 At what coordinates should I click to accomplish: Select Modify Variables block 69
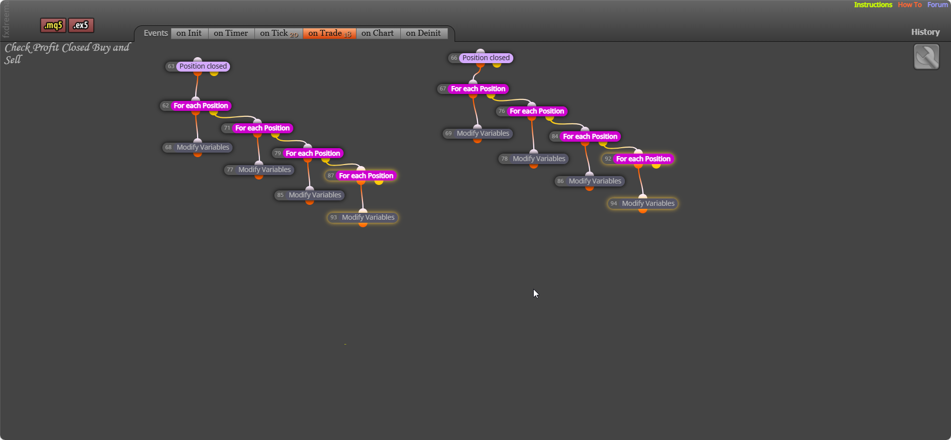pos(477,134)
